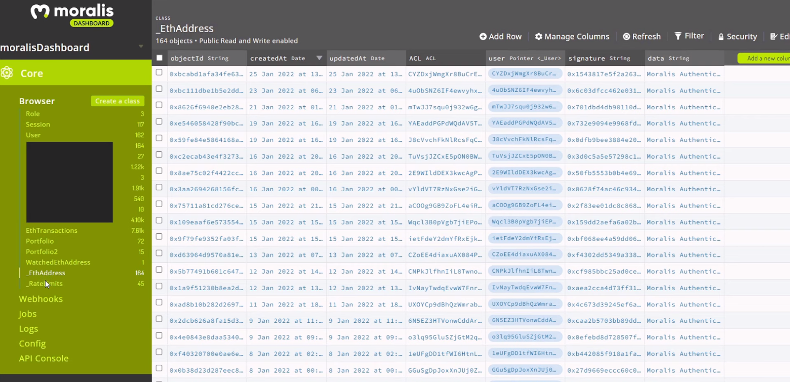Open the Config page

[33, 343]
